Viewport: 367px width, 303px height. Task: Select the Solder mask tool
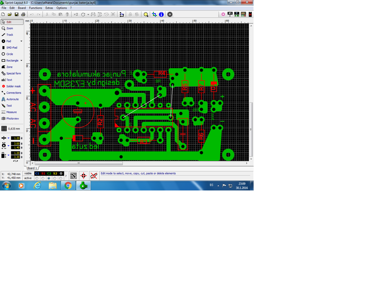(12, 86)
